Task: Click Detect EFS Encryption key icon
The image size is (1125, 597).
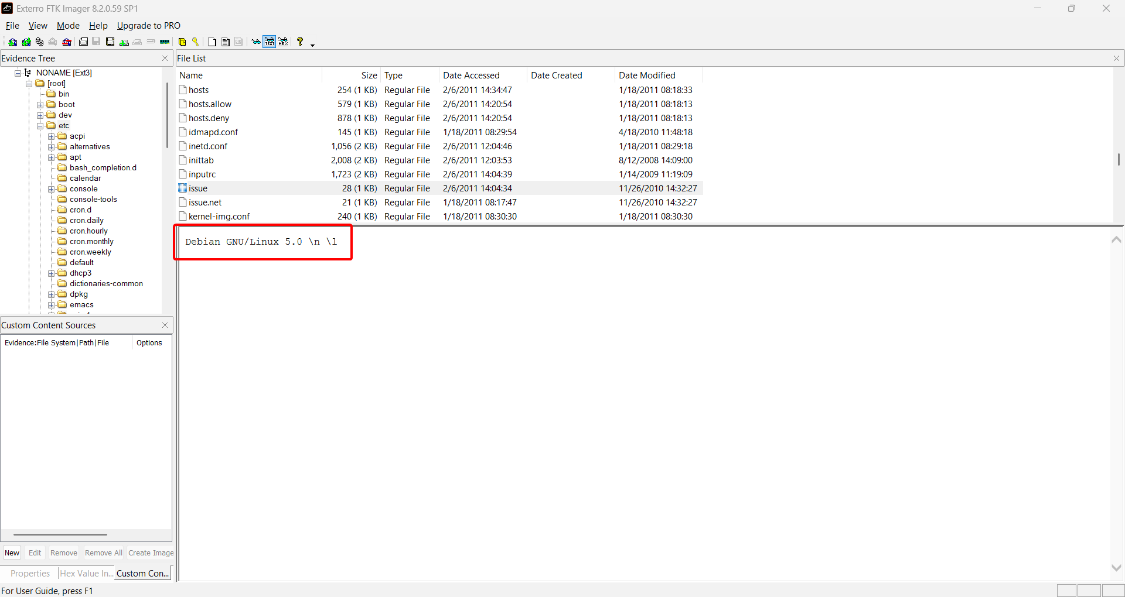Action: 195,42
